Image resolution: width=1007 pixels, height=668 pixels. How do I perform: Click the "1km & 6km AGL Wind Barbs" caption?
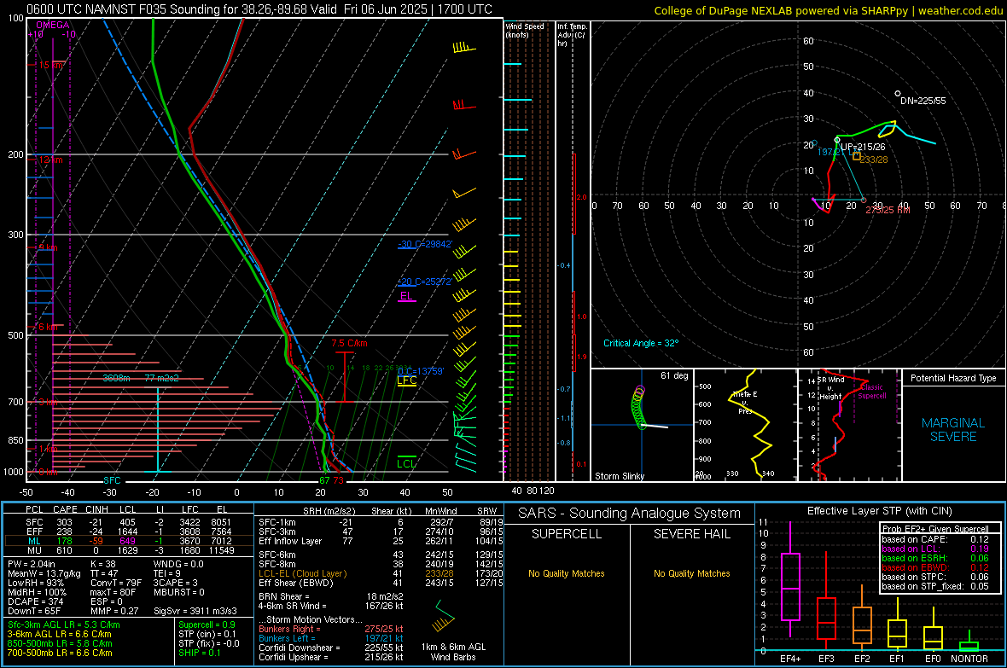pos(453,652)
